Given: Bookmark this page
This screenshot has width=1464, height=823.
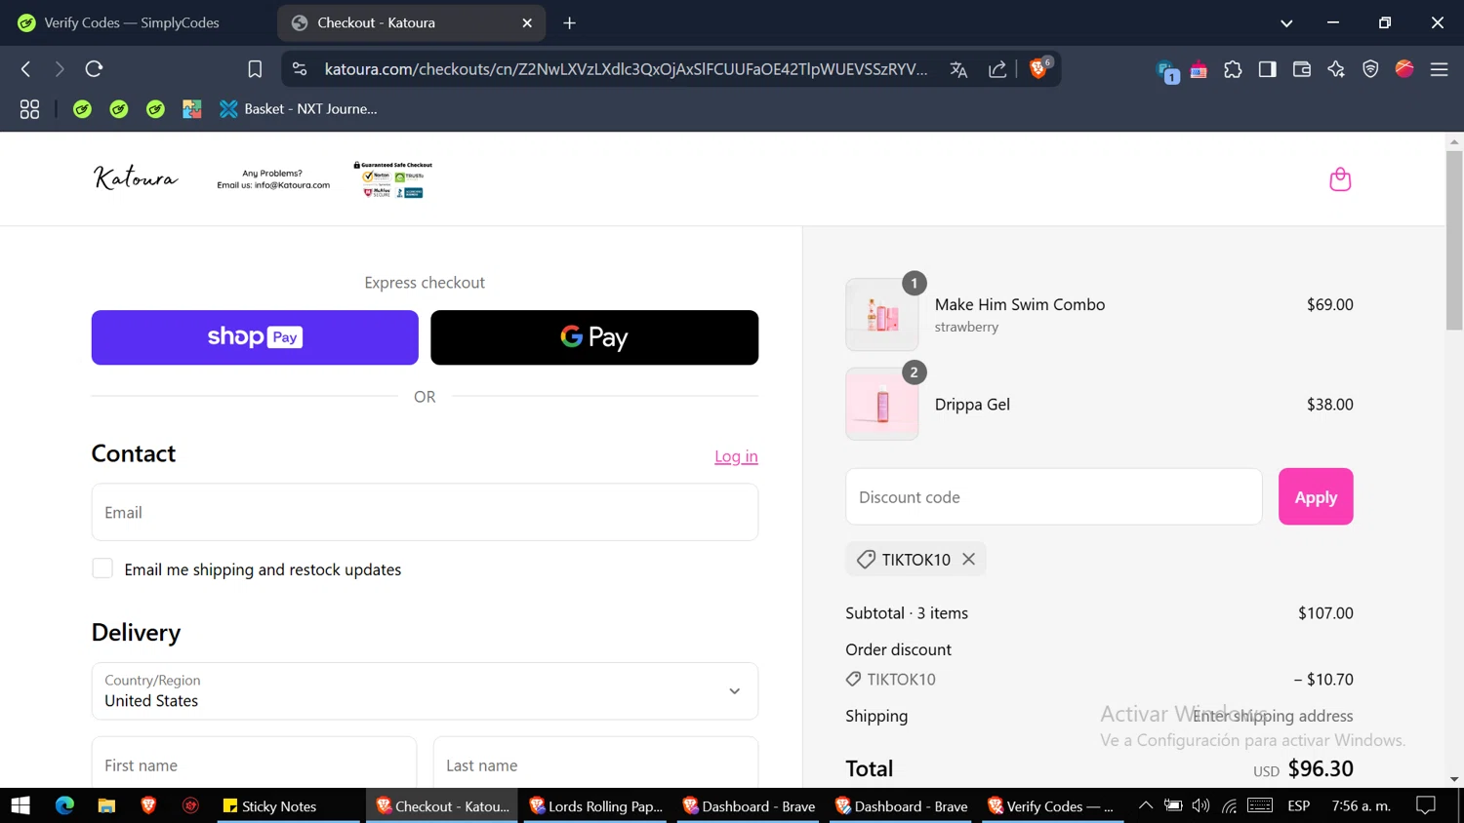Looking at the screenshot, I should pyautogui.click(x=255, y=68).
